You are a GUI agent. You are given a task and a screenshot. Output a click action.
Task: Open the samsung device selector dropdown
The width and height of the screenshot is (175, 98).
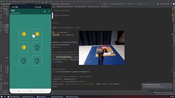(117, 4)
